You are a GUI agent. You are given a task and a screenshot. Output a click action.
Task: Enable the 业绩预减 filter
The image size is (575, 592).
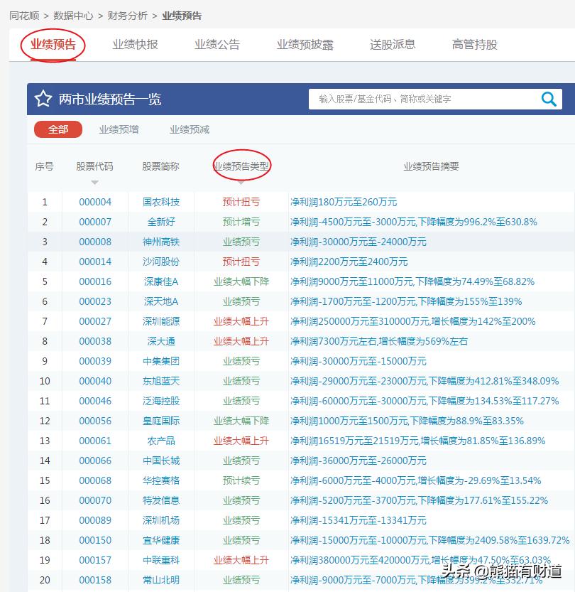coord(189,129)
